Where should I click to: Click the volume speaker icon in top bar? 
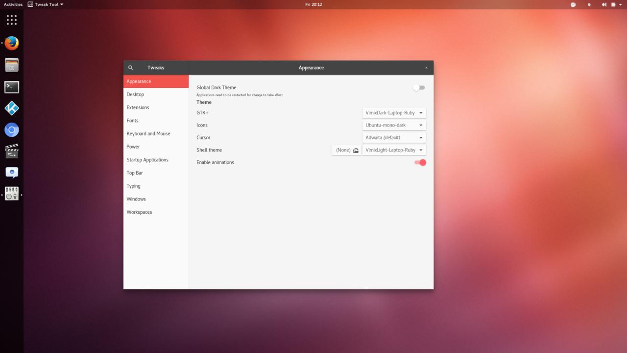[604, 4]
